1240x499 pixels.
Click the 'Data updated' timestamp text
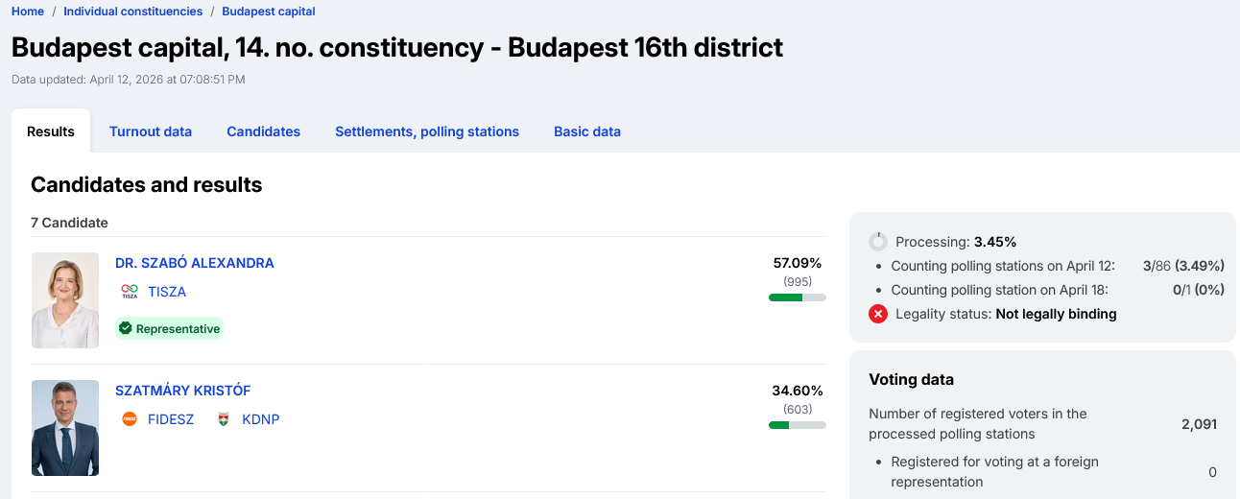(x=129, y=80)
